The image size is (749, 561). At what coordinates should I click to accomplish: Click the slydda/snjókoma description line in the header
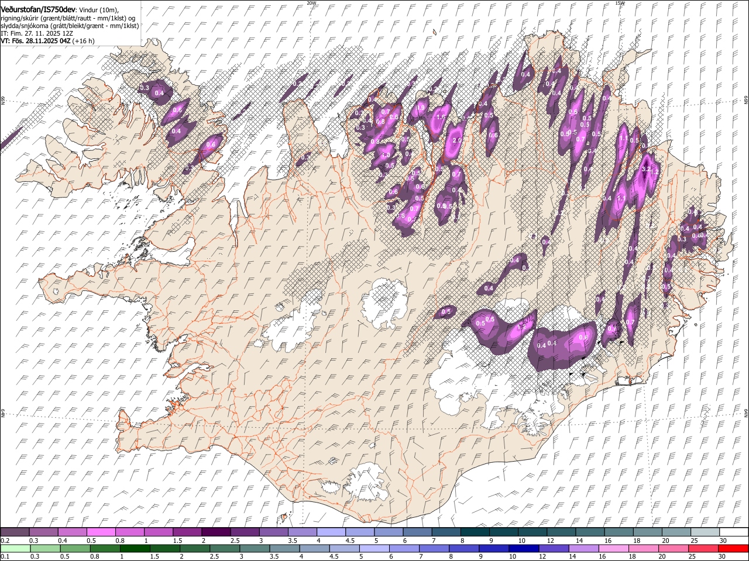click(x=70, y=26)
